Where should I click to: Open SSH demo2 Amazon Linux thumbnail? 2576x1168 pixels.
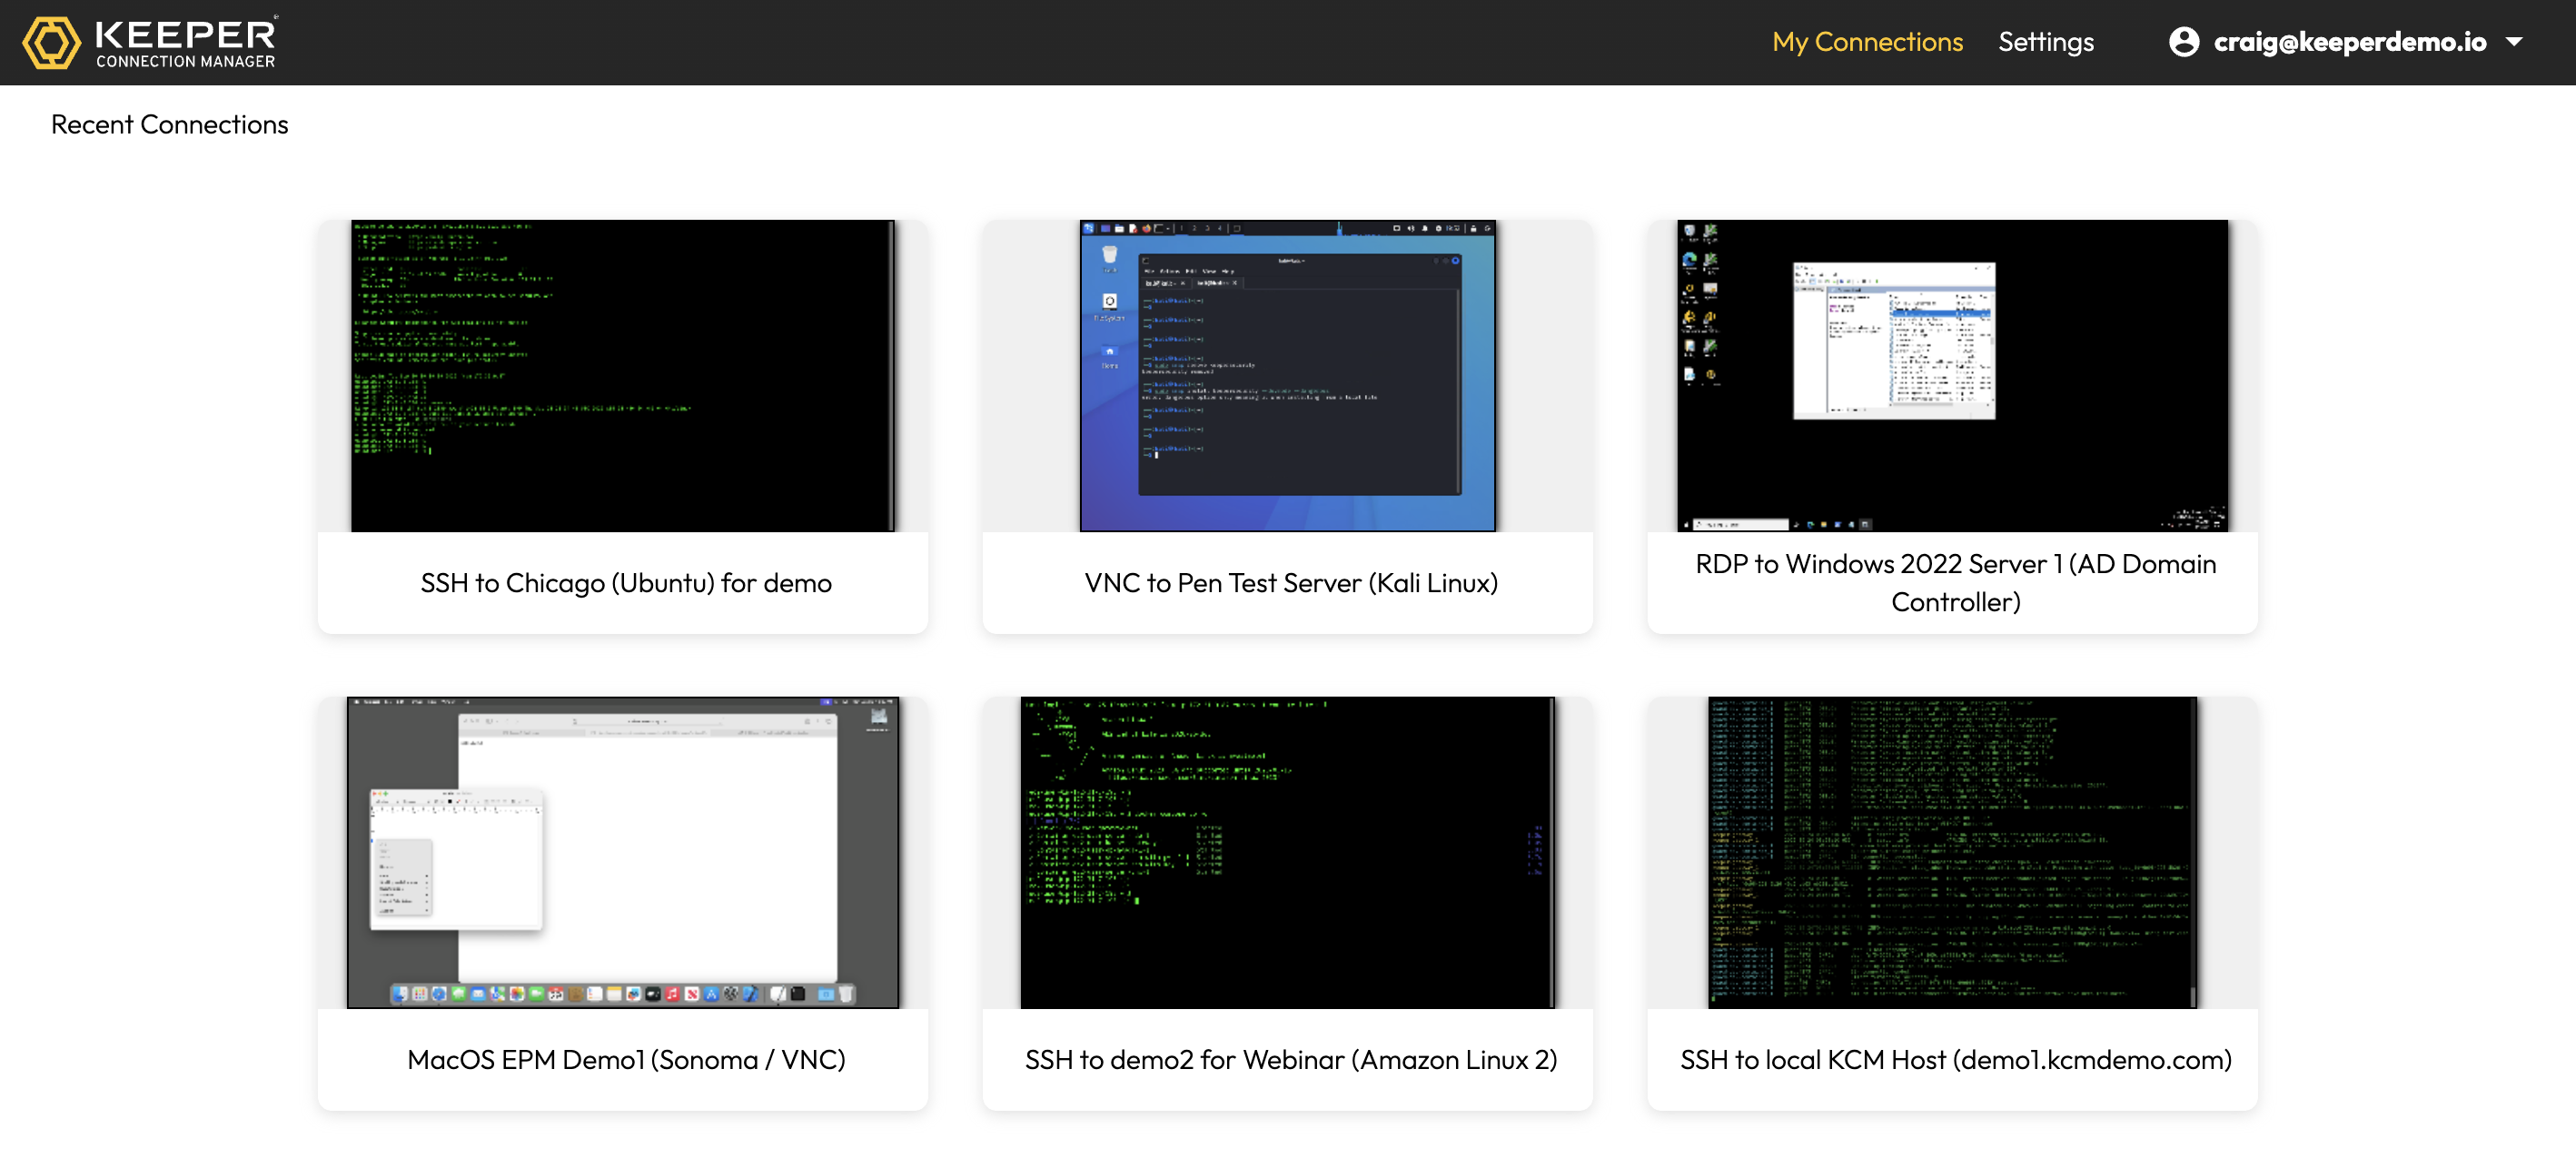tap(1287, 852)
